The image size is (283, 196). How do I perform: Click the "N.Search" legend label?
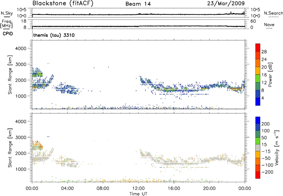[x=273, y=13]
